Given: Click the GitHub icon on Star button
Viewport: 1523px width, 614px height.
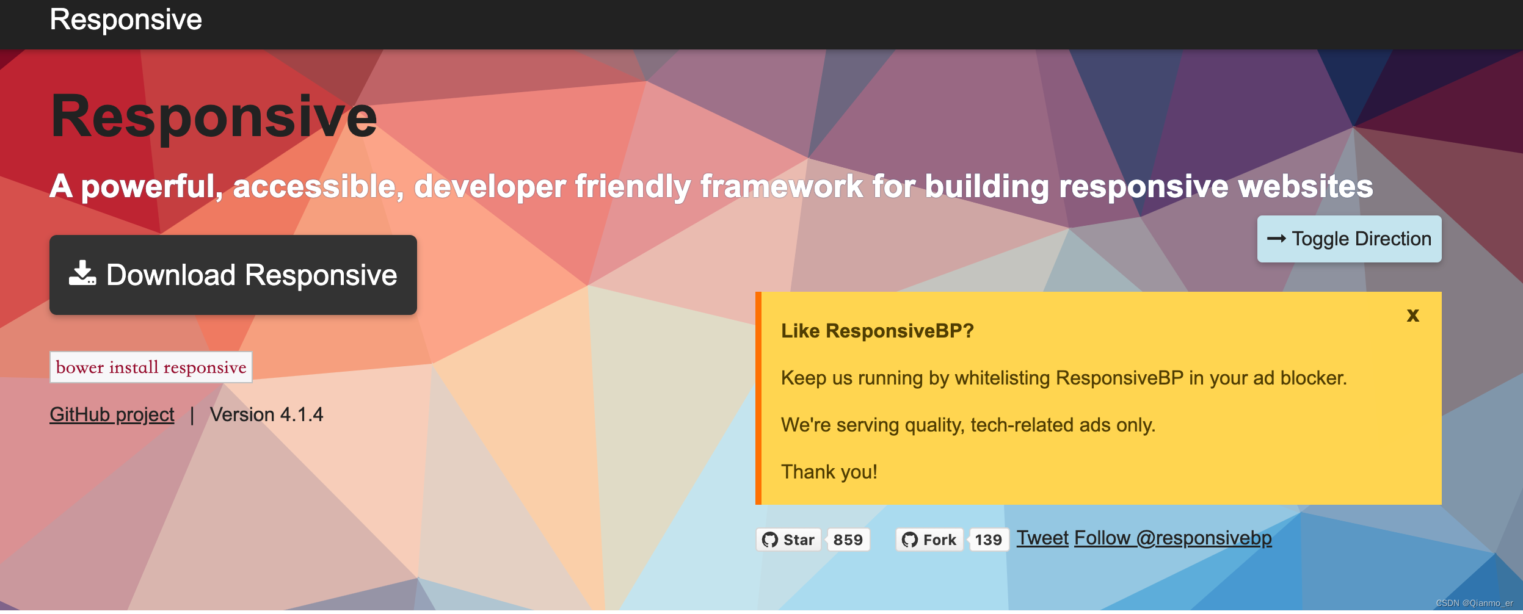Looking at the screenshot, I should [770, 540].
